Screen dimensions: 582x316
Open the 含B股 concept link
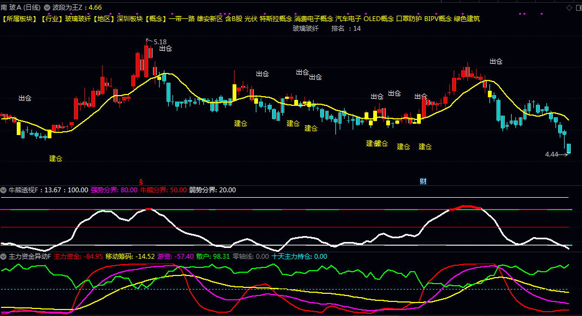click(x=234, y=18)
